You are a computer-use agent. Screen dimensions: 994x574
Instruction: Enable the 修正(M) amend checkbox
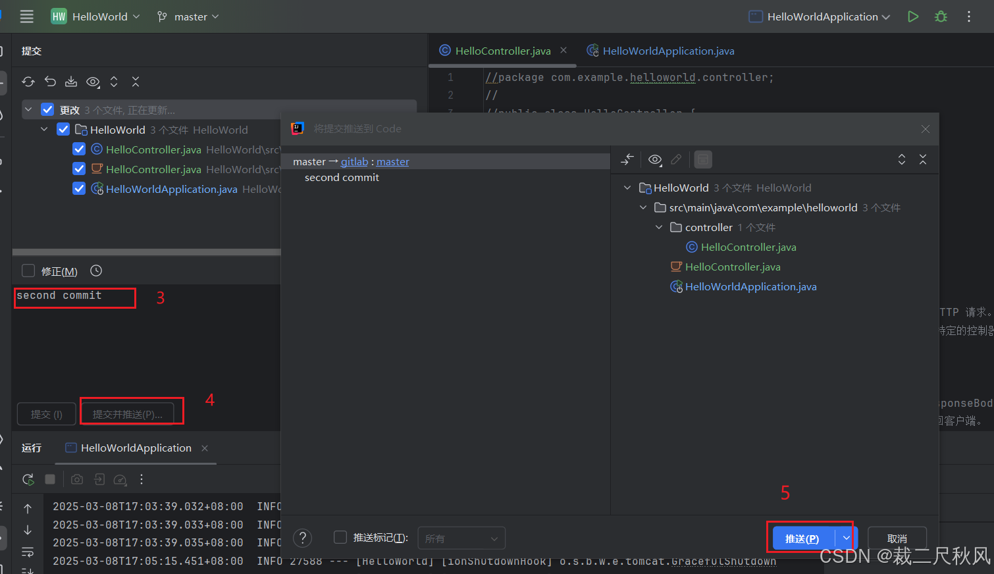pyautogui.click(x=28, y=270)
